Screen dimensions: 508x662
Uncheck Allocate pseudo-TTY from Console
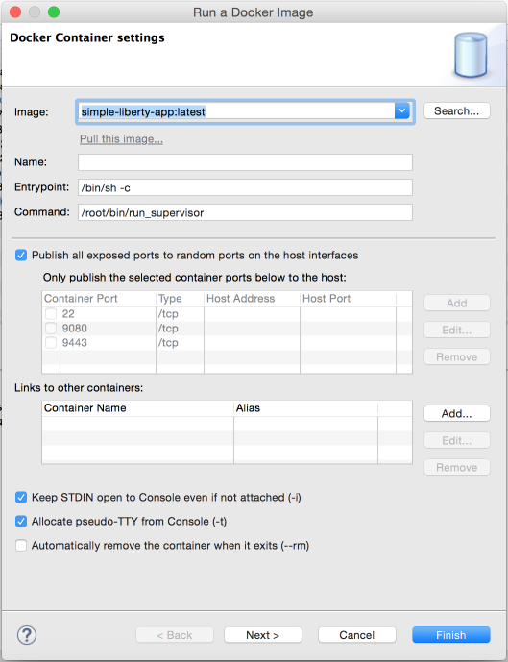(21, 522)
